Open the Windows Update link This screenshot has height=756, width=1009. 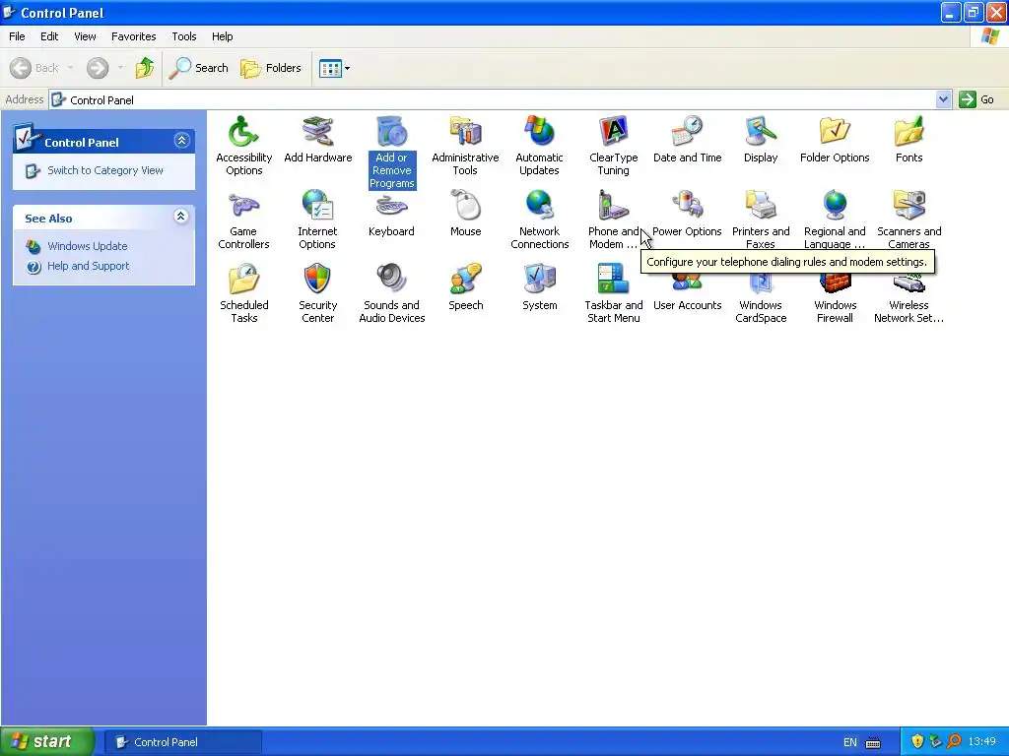pos(88,246)
